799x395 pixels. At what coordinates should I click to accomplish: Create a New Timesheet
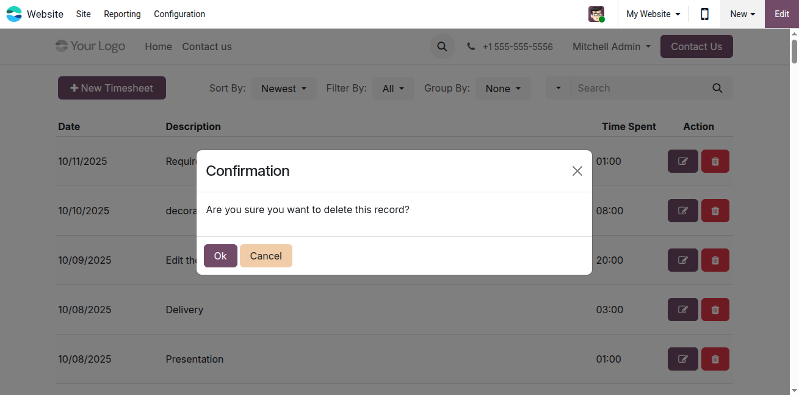coord(112,88)
